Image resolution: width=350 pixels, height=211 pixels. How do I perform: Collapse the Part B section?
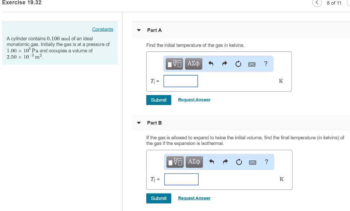pos(138,123)
